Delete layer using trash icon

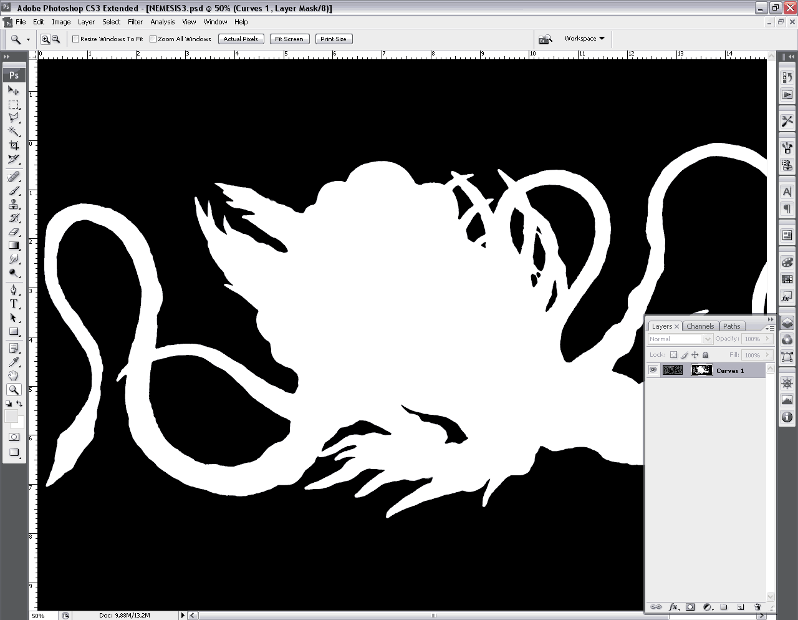(x=757, y=607)
